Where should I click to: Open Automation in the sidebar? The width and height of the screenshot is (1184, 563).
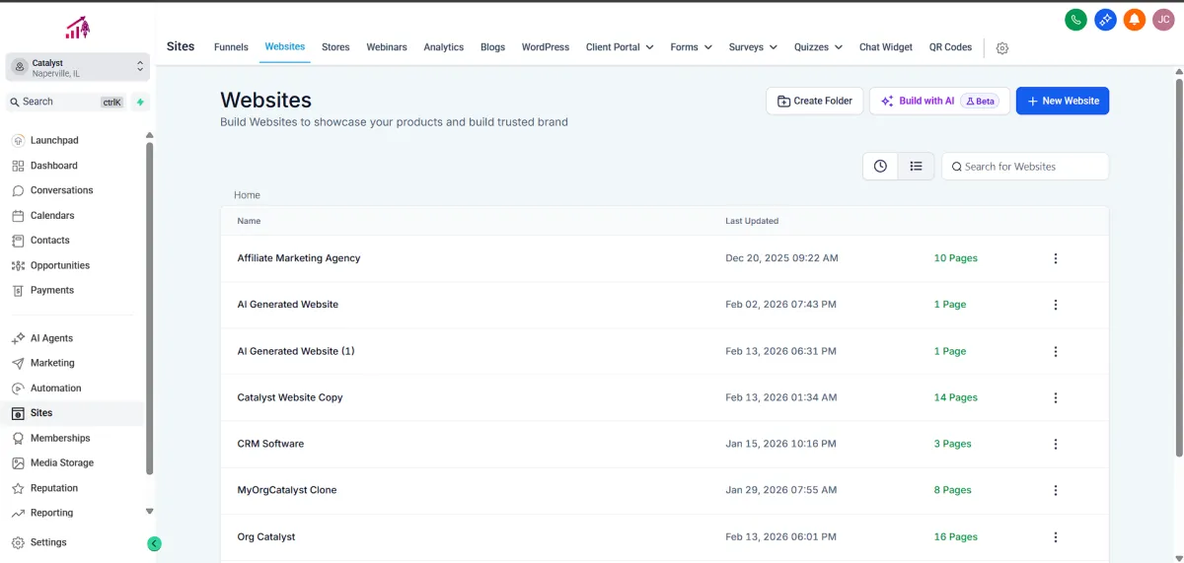coord(55,388)
